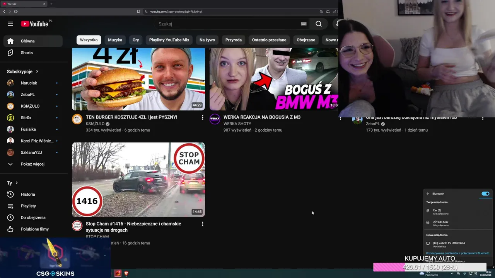Click the red app icon on the taskbar
Screen dimensions: 495x278
pyautogui.click(x=118, y=273)
